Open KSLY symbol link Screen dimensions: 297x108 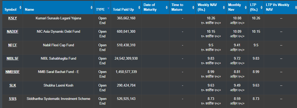tap(12, 18)
